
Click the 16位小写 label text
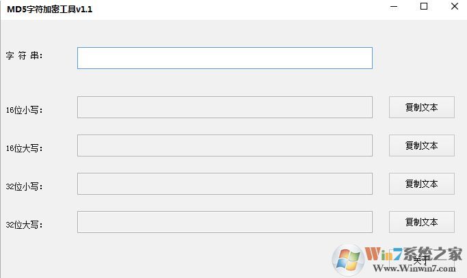click(24, 109)
